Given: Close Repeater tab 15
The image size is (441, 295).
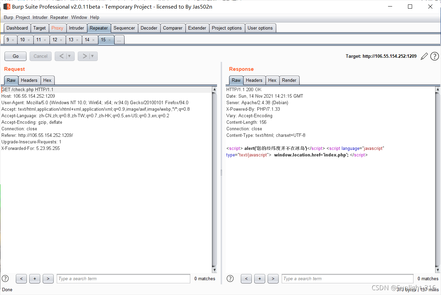Looking at the screenshot, I should coord(109,40).
